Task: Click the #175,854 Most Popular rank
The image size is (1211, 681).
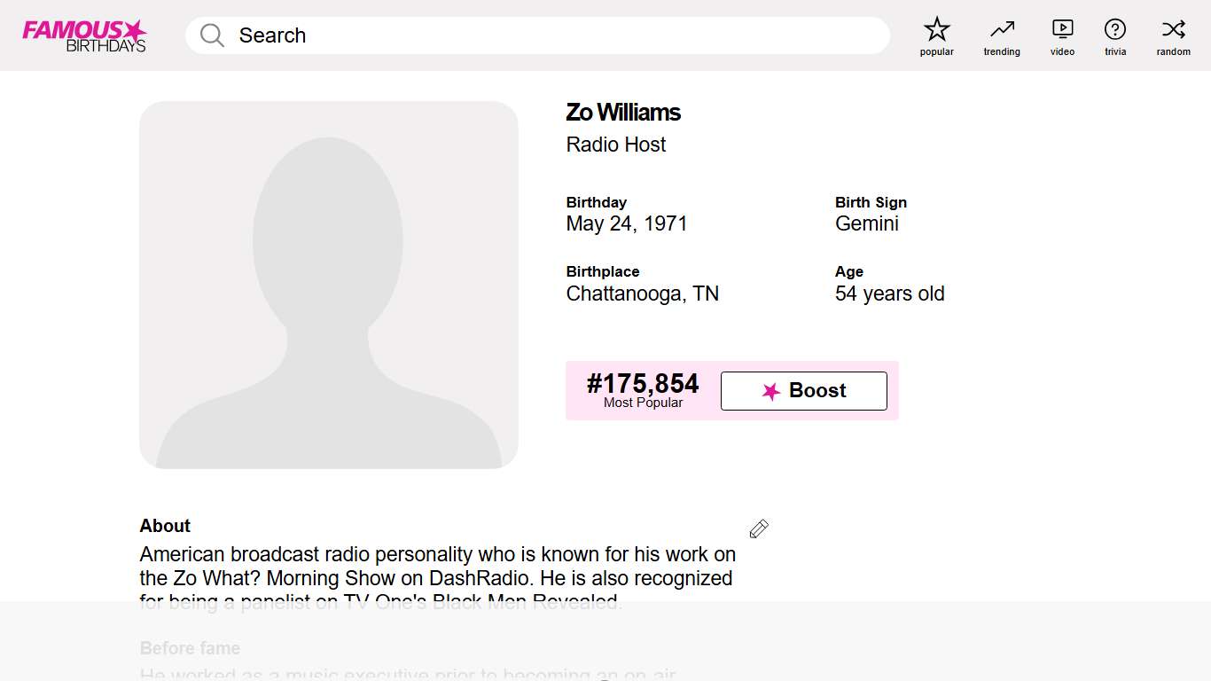Action: pos(643,390)
